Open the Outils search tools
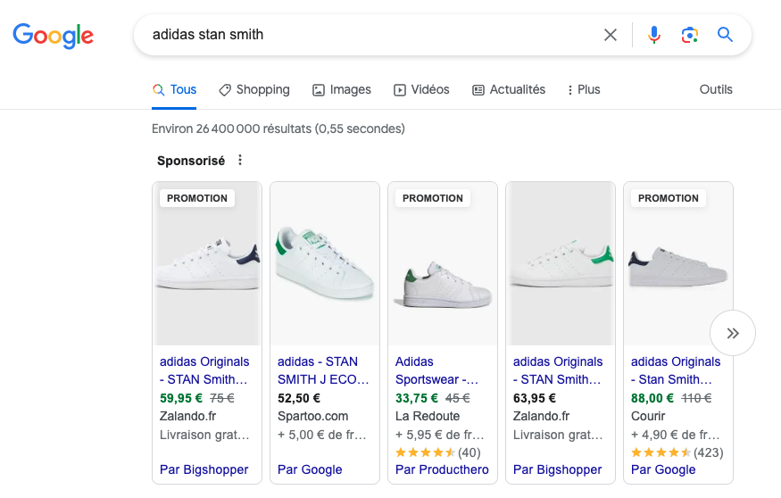 (x=716, y=89)
